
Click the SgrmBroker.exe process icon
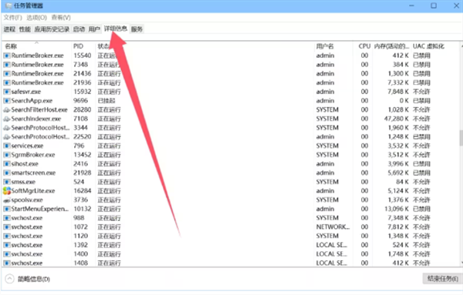coord(6,155)
